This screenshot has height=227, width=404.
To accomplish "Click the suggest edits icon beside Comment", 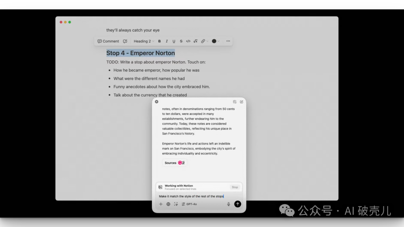I will pos(125,41).
